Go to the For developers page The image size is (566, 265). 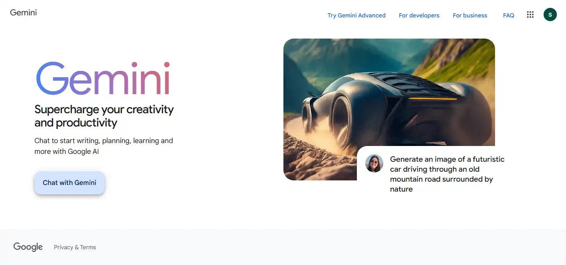(x=419, y=15)
